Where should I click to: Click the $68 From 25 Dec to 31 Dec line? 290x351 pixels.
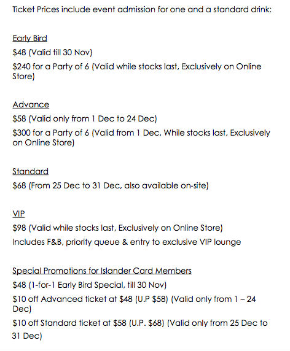pos(111,185)
